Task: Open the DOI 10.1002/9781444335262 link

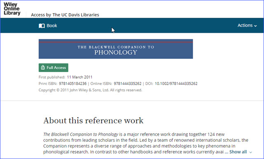Action: coord(176,84)
